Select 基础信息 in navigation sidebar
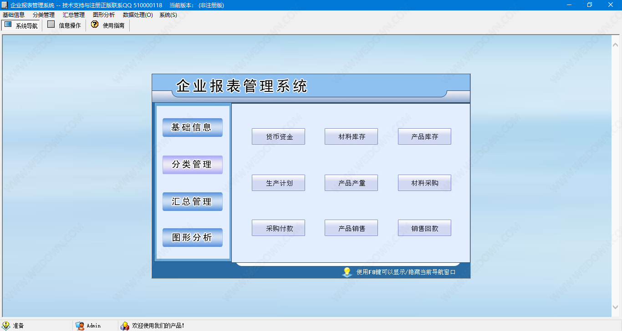The width and height of the screenshot is (622, 331). [x=193, y=128]
